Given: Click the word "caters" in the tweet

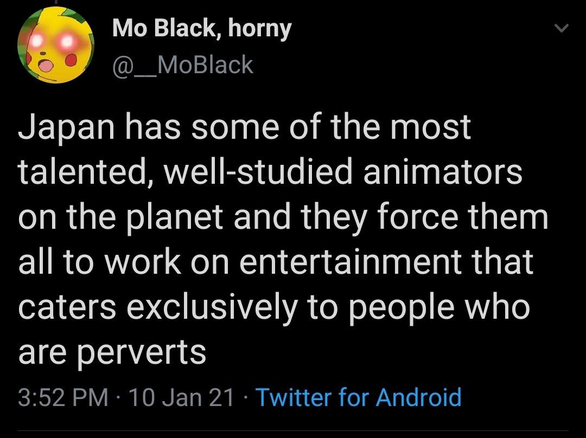Looking at the screenshot, I should 67,307.
